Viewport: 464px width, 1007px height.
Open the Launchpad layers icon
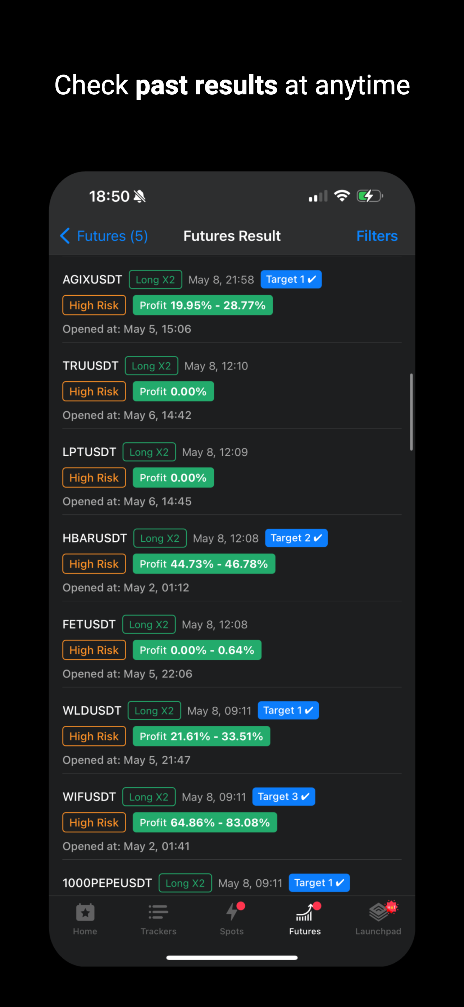pos(378,912)
